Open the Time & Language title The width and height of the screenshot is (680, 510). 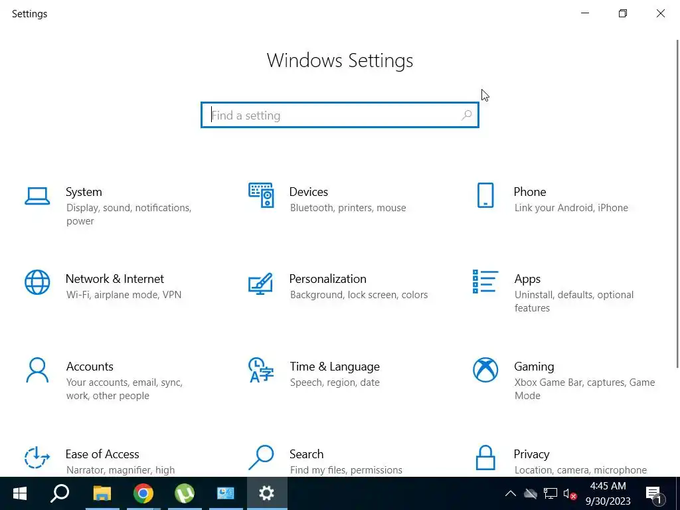pyautogui.click(x=335, y=367)
